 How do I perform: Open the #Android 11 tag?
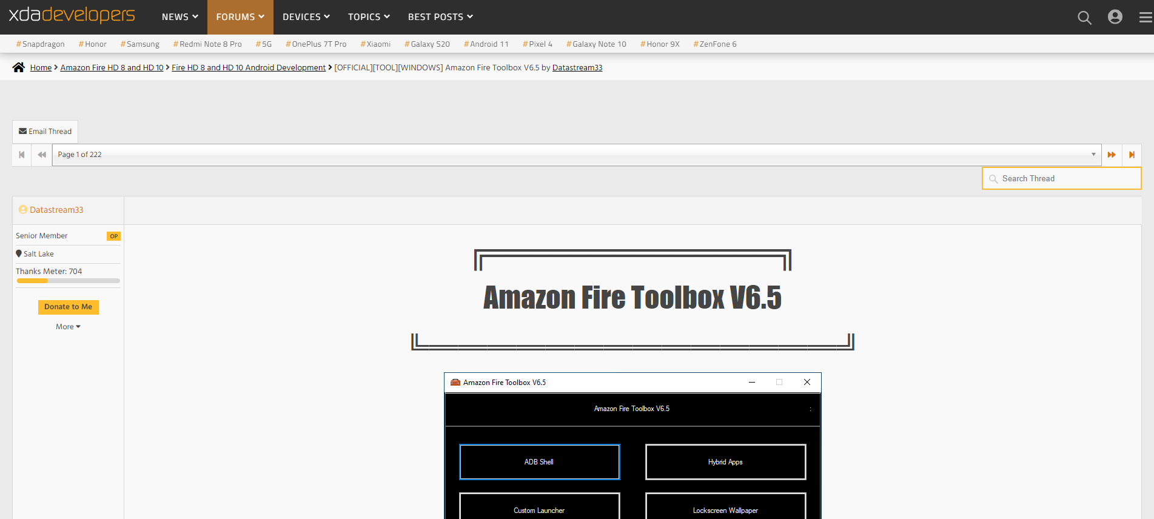click(486, 44)
